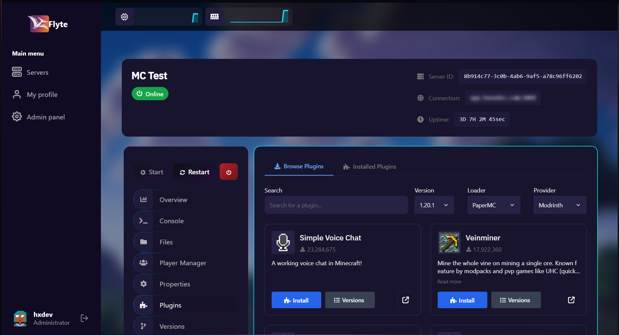Open the PaperMC Loader dropdown
The image size is (619, 335).
click(x=493, y=205)
